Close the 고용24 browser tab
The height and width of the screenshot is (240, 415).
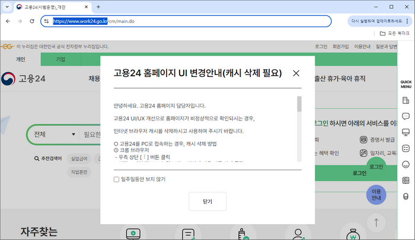[x=87, y=7]
